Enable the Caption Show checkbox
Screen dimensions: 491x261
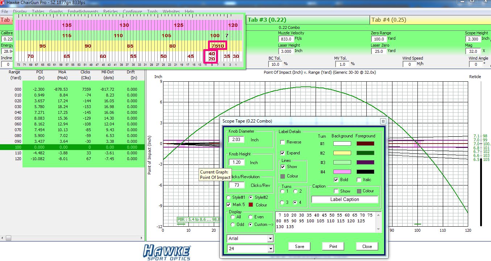(336, 191)
